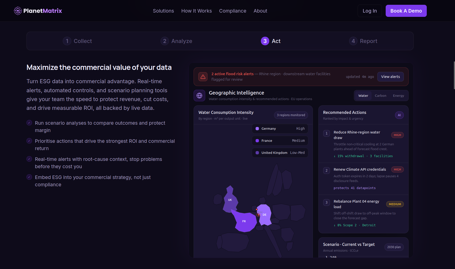The height and width of the screenshot is (269, 455).
Task: Select the Report step tab
Action: (363, 41)
